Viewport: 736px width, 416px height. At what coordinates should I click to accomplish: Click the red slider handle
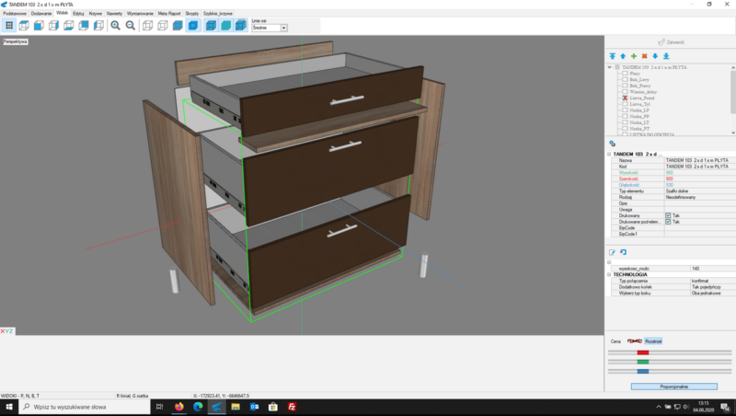[x=643, y=352]
